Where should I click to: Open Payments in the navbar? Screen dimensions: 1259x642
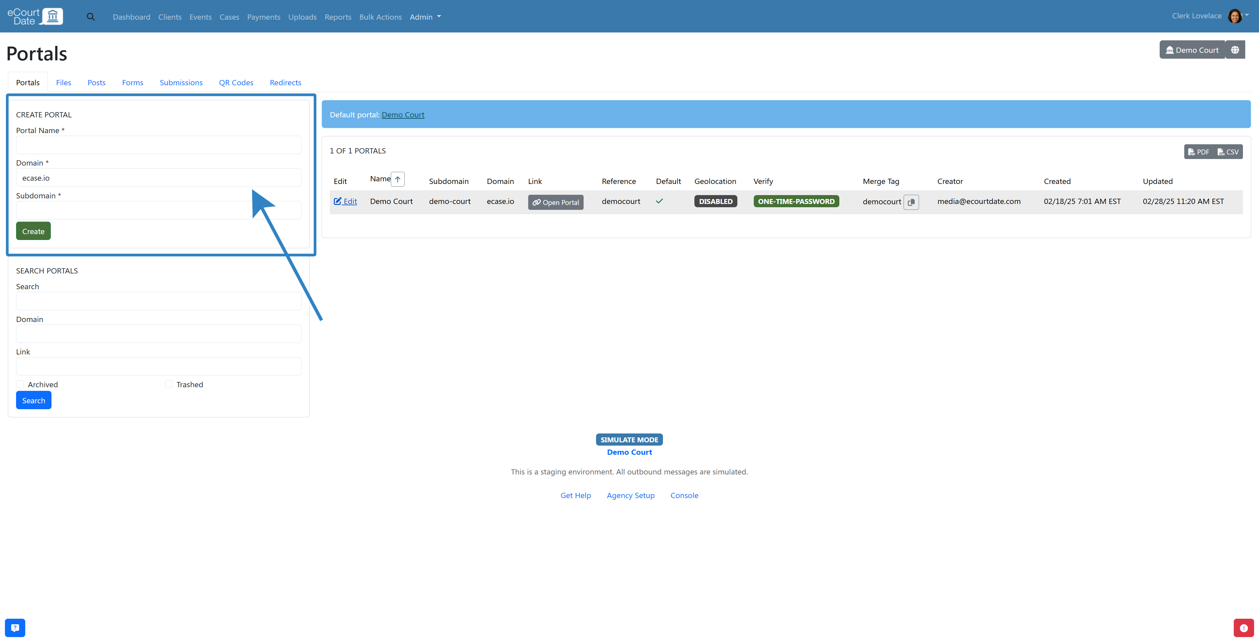click(x=263, y=17)
